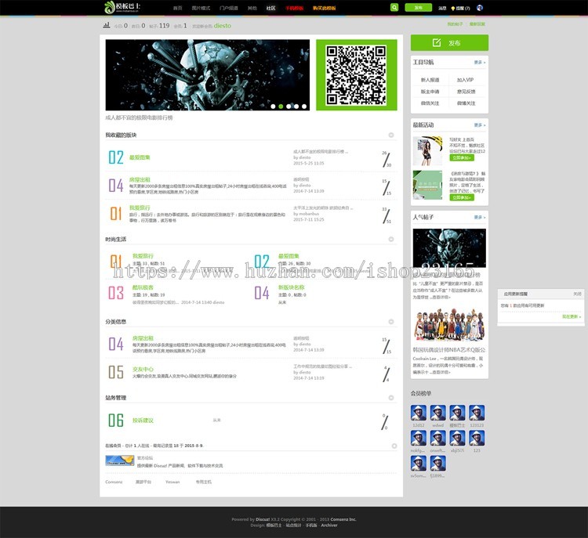Collapse the 我收藏的版块 section
Screen dimensions: 588x538
click(x=391, y=135)
